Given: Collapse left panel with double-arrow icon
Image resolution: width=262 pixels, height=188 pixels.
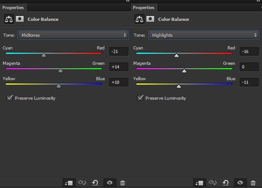Looking at the screenshot, I should point(128,1).
